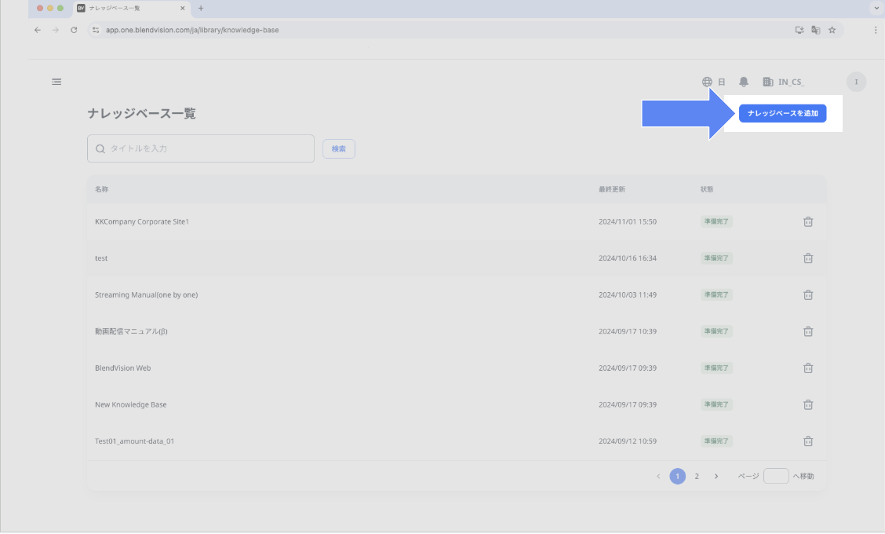Open KKCompany Corporate Site1 row

(x=457, y=222)
